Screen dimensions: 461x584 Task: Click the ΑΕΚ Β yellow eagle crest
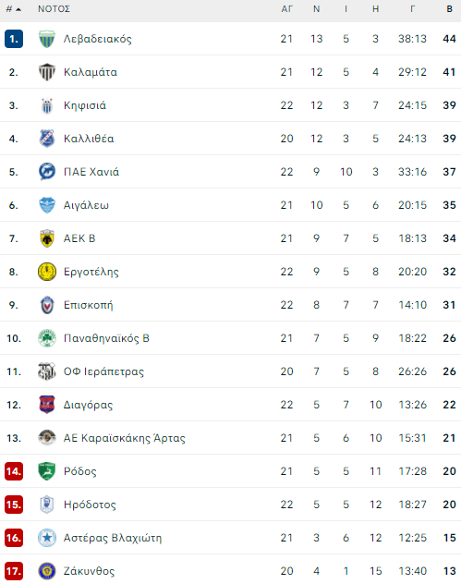click(x=47, y=238)
